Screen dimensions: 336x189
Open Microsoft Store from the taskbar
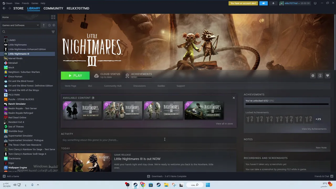(151, 185)
